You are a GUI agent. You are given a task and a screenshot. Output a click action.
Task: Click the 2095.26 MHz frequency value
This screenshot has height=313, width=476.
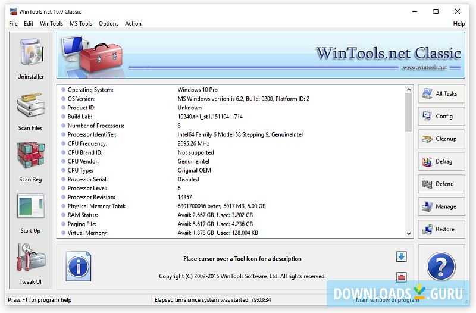193,143
